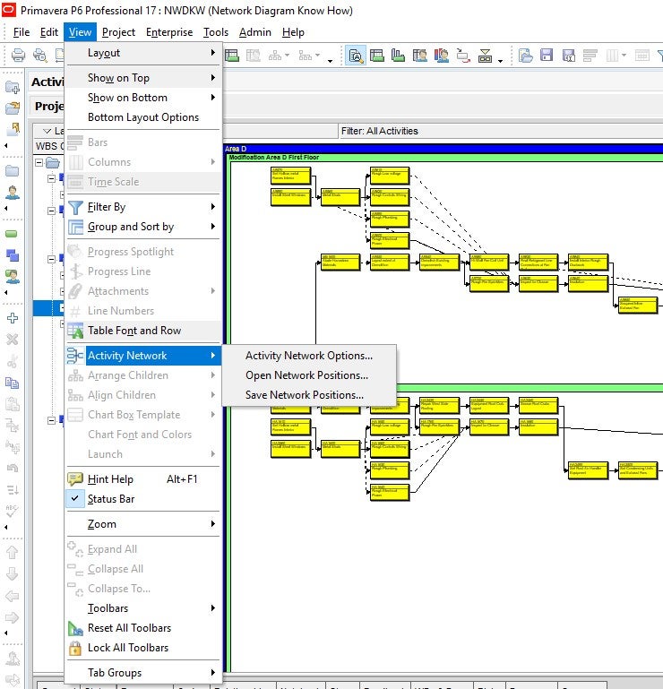The image size is (663, 689).
Task: Click the Show/Hide Bottom Layout icon
Action: click(x=485, y=56)
